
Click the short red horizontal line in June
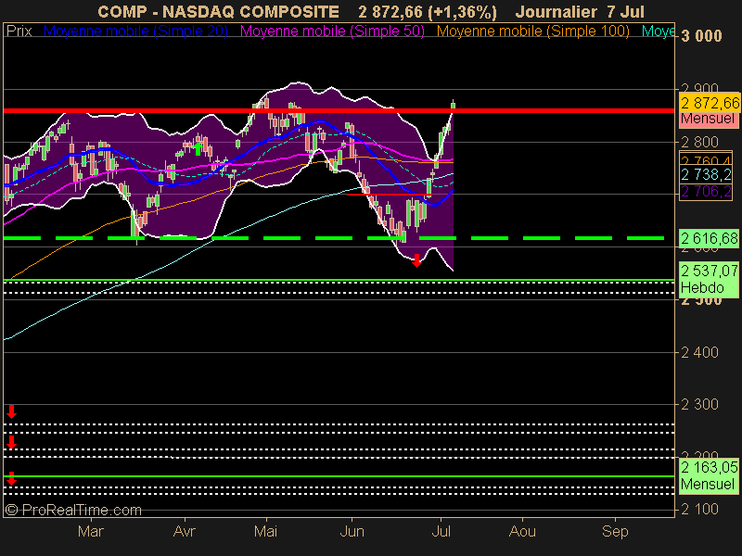pyautogui.click(x=389, y=195)
